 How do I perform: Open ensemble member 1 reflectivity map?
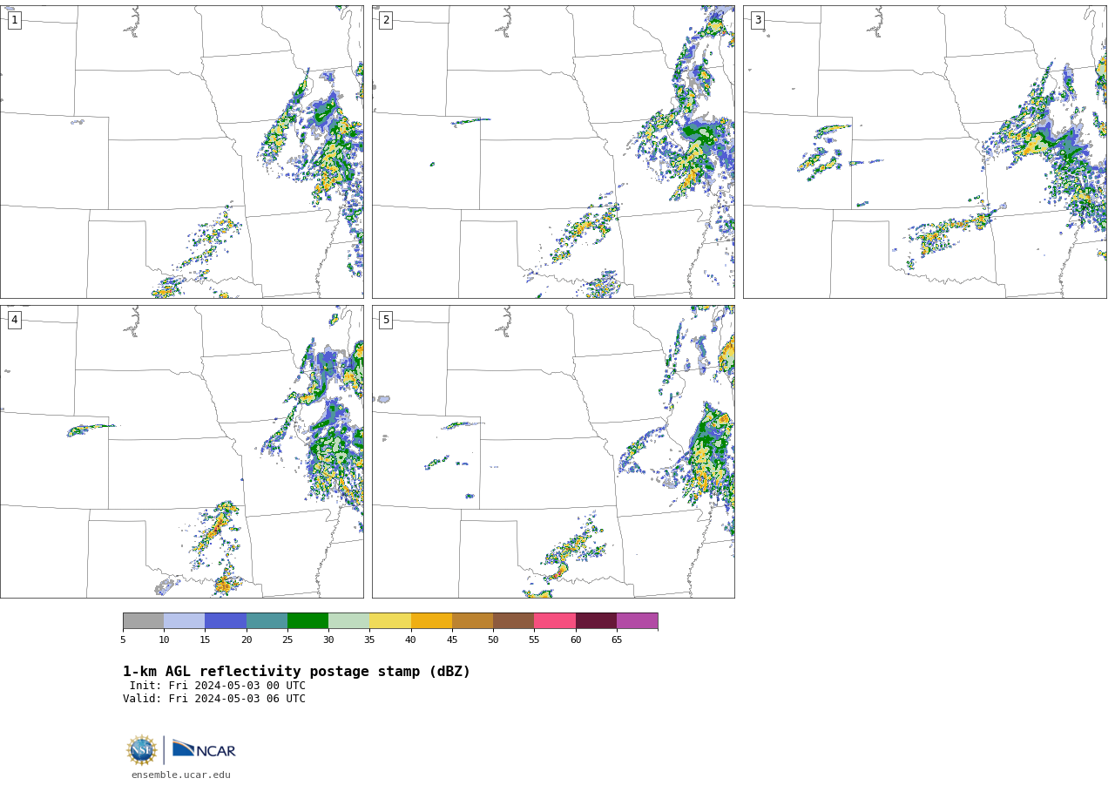182,152
